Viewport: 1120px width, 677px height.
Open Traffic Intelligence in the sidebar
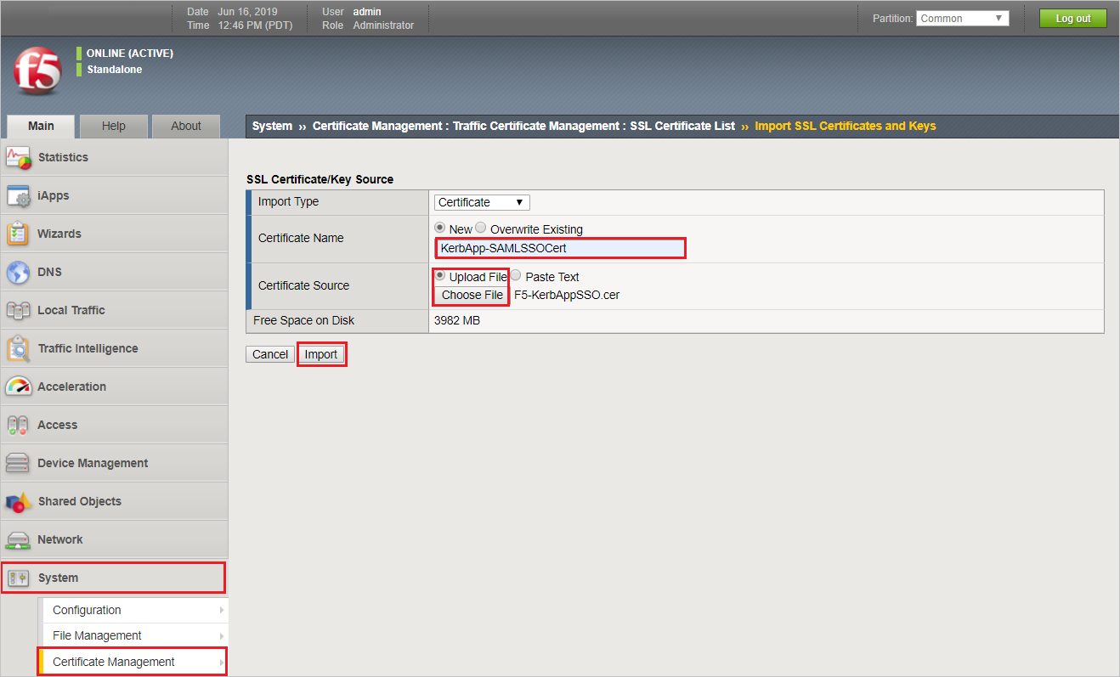[x=114, y=348]
